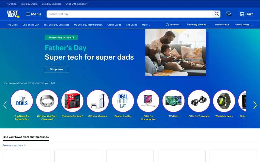Click TV deals label
Image resolution: width=260 pixels, height=162 pixels.
[x=173, y=116]
